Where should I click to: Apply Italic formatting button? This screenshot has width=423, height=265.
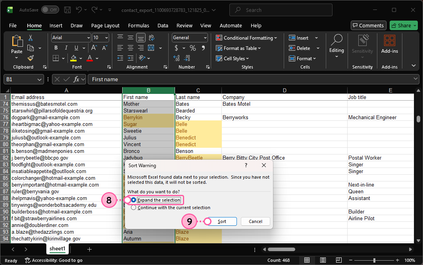pos(65,48)
